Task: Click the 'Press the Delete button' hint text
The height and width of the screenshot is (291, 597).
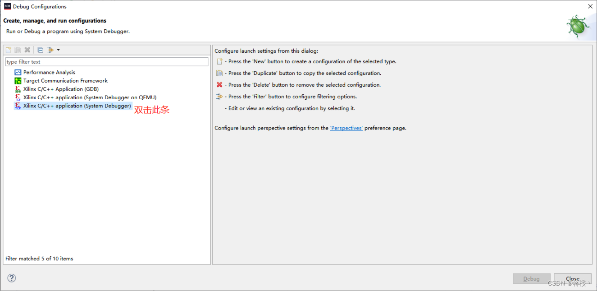Action: tap(303, 85)
